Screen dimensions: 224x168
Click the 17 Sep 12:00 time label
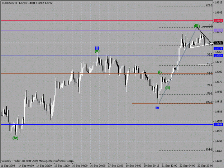coord(116,165)
